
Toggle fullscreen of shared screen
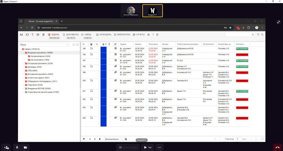(x=279, y=22)
